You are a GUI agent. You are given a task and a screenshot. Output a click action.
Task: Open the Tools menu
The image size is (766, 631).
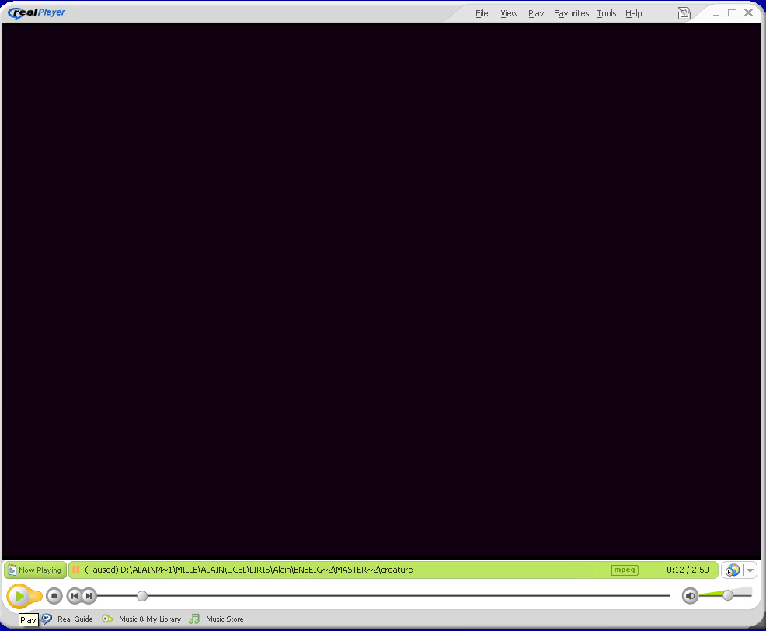(x=606, y=13)
